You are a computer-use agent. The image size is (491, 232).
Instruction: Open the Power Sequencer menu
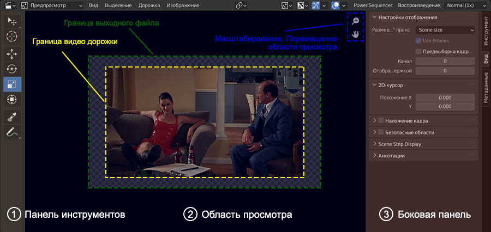pos(373,5)
